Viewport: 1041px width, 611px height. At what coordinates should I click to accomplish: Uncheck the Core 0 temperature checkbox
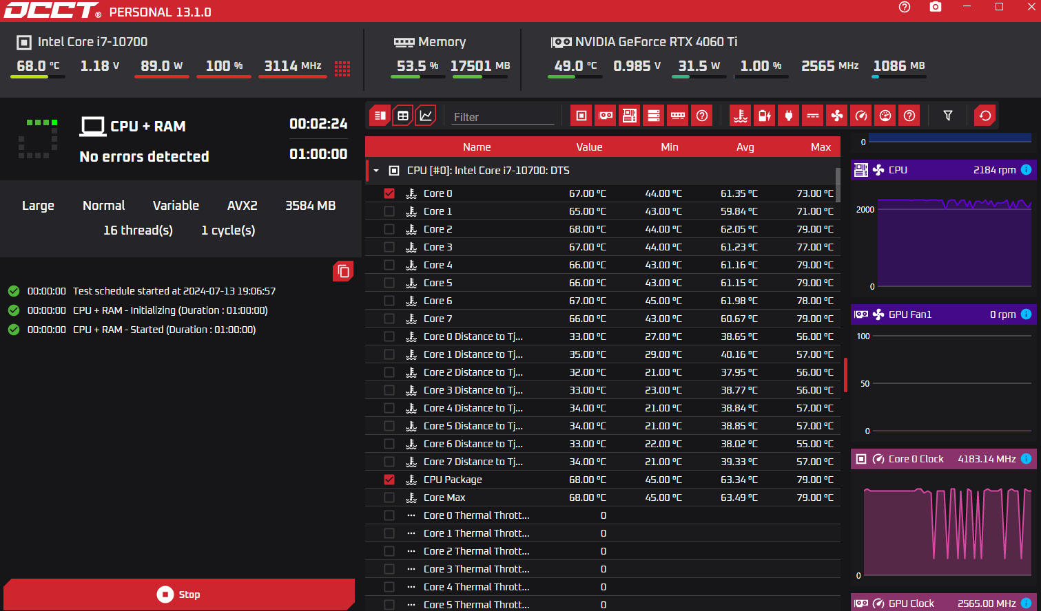[389, 193]
